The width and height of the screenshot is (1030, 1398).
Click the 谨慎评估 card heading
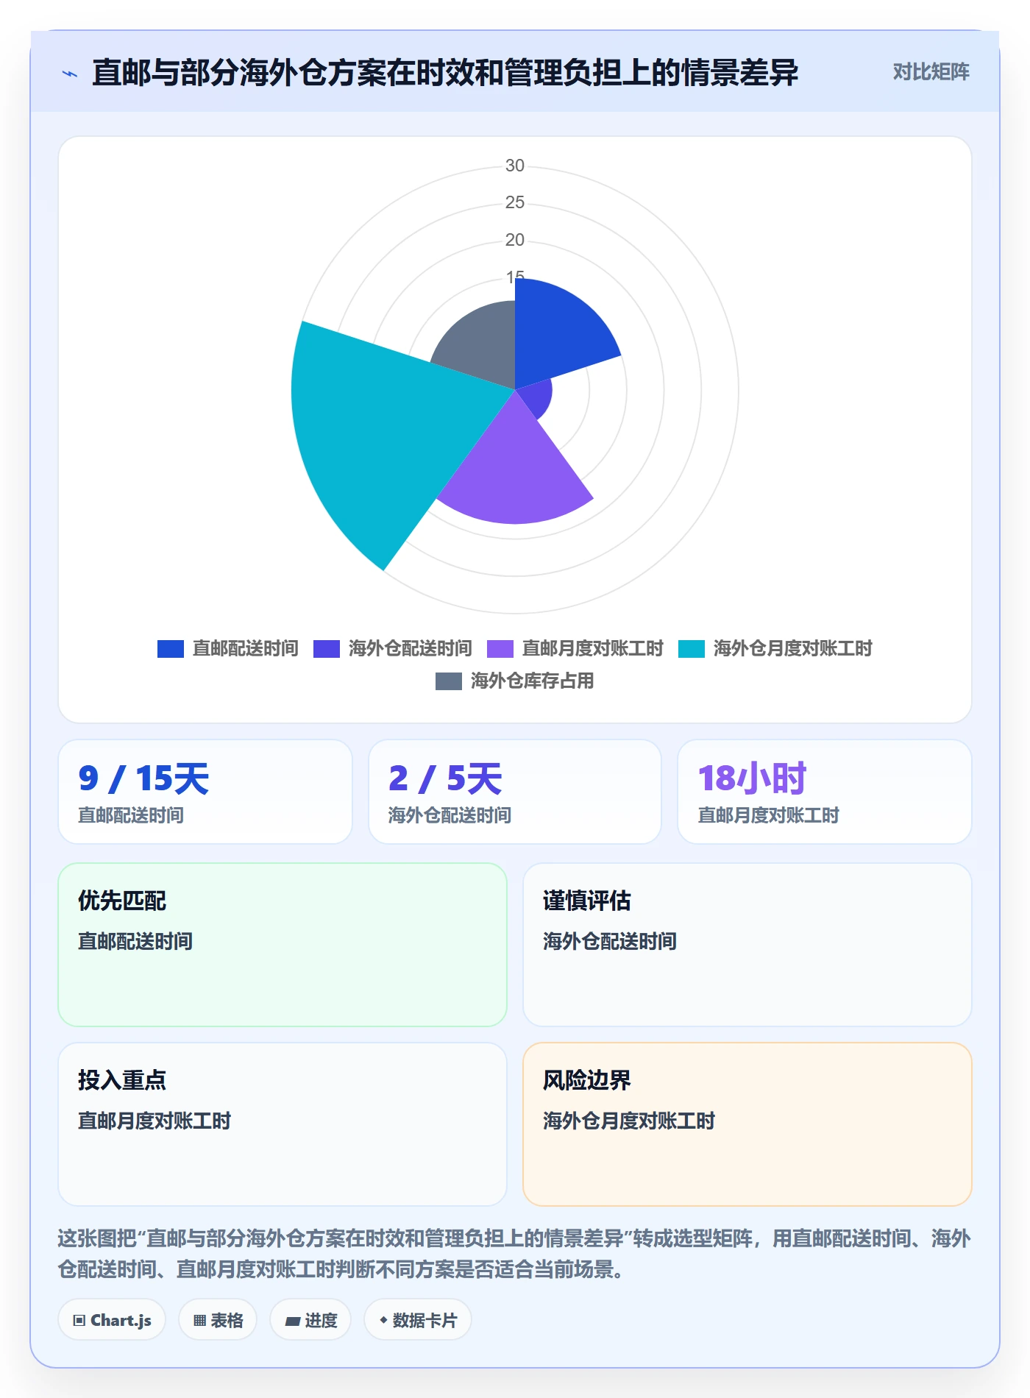(587, 901)
